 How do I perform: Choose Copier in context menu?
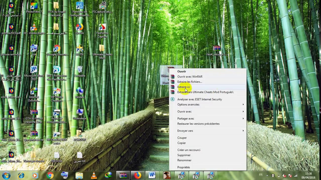click(x=208, y=143)
